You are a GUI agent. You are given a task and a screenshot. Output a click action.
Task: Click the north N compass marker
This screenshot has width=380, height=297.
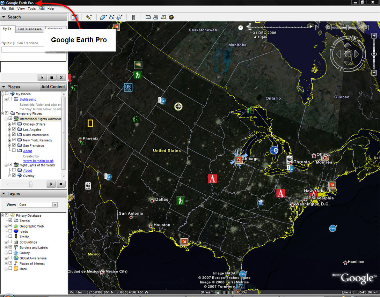(355, 39)
